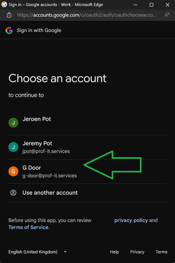Select Use another account
Image resolution: width=175 pixels, height=263 pixels.
(50, 193)
